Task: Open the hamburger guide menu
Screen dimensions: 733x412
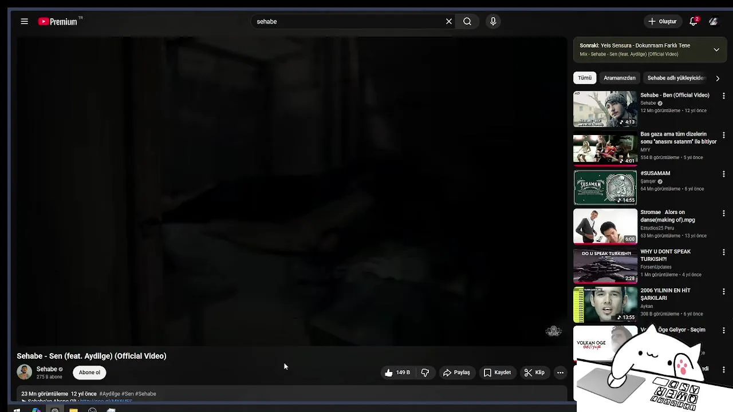Action: point(24,21)
